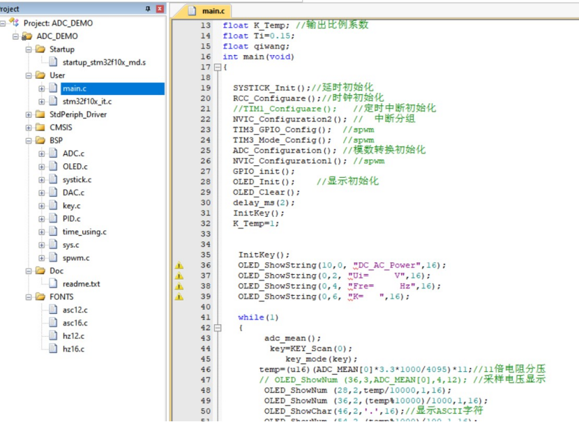Click the while(1) statement on line 41

tap(258, 317)
